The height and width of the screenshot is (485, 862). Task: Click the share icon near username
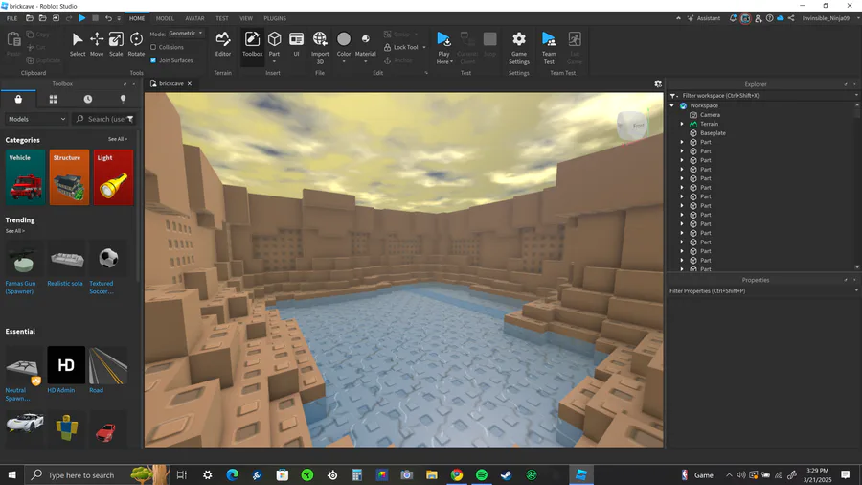point(791,18)
